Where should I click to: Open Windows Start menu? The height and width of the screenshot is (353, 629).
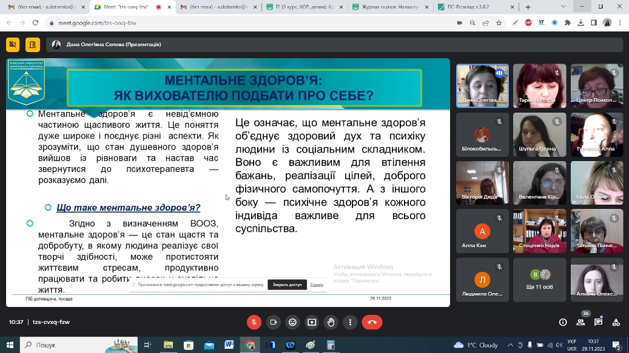pos(10,345)
